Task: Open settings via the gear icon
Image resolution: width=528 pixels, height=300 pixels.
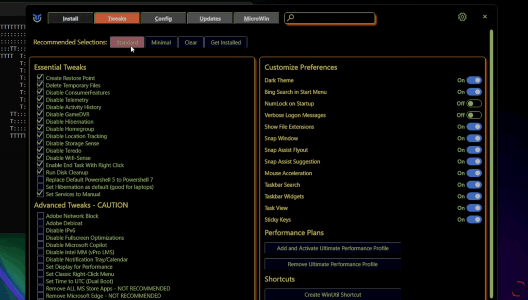Action: 462,17
